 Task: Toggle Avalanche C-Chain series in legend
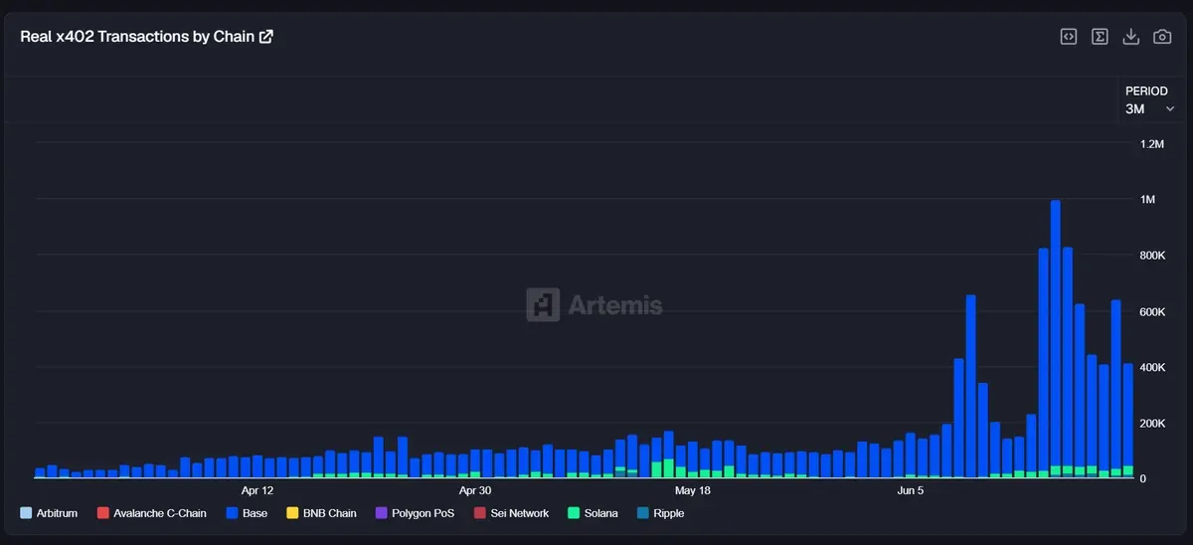(x=152, y=513)
